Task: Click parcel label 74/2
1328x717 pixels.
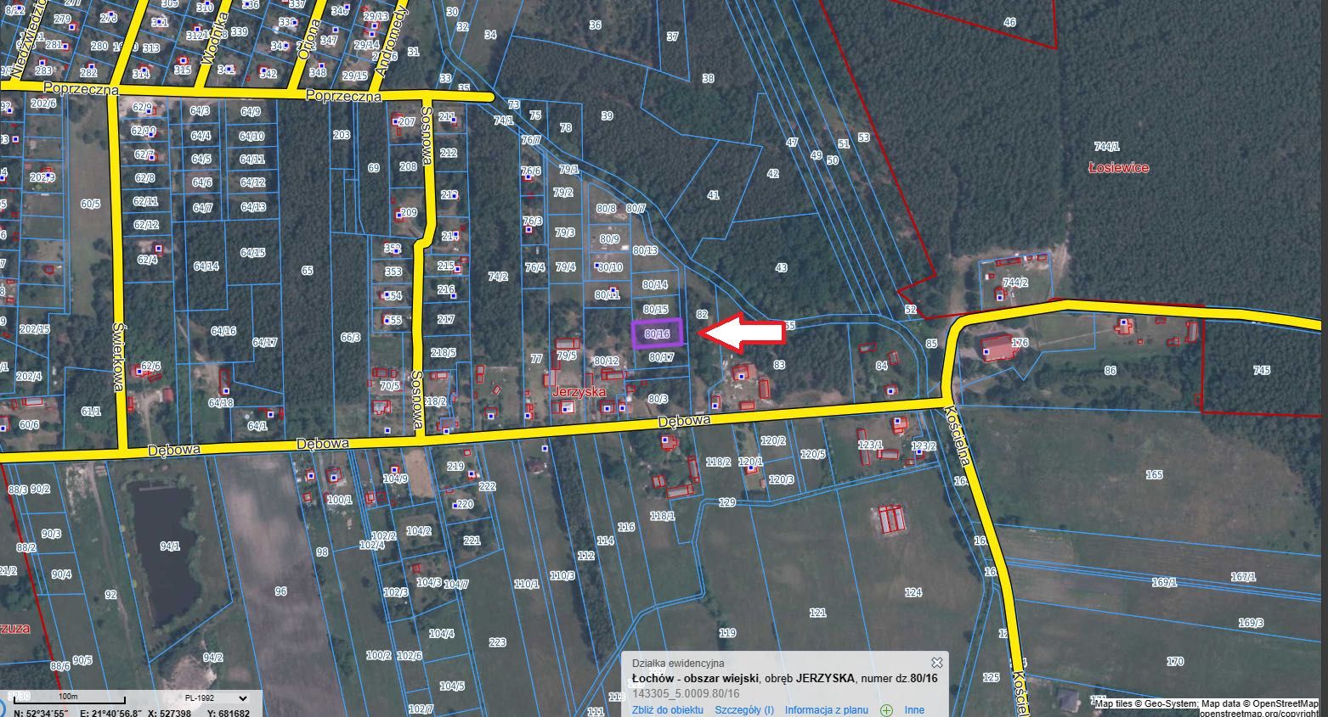Action: (498, 277)
